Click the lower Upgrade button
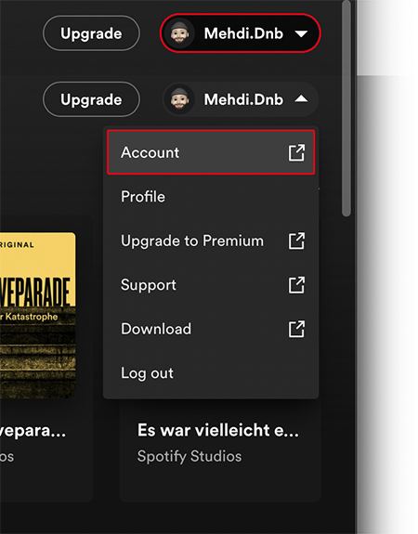The height and width of the screenshot is (534, 418). 91,99
